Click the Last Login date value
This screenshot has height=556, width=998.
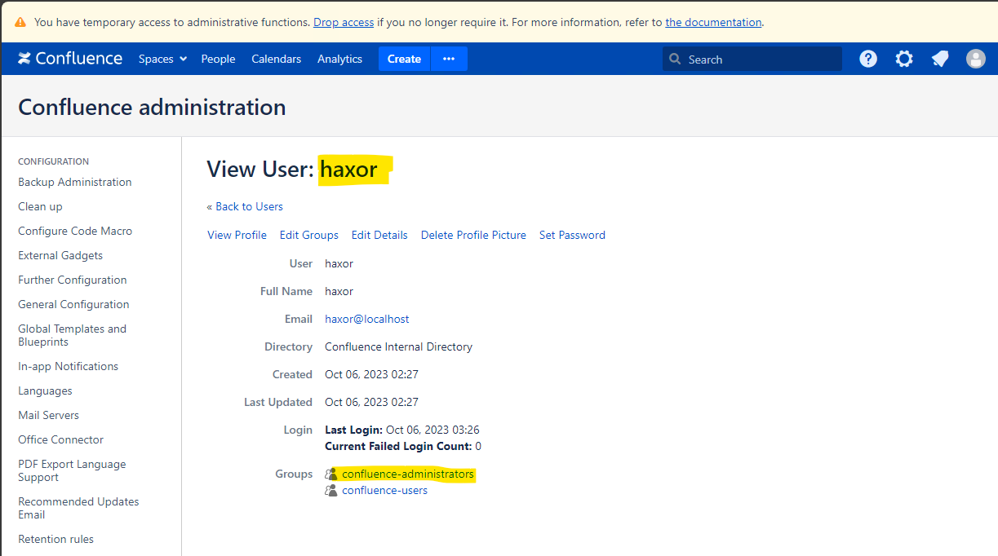tap(432, 430)
